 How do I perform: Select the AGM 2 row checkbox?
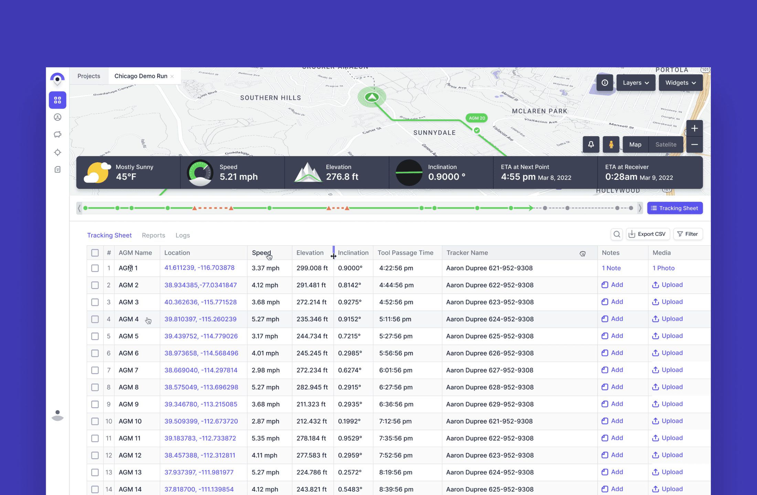click(95, 285)
